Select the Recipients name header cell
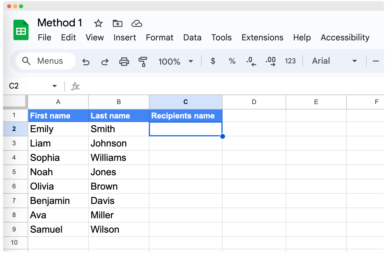 pos(186,116)
